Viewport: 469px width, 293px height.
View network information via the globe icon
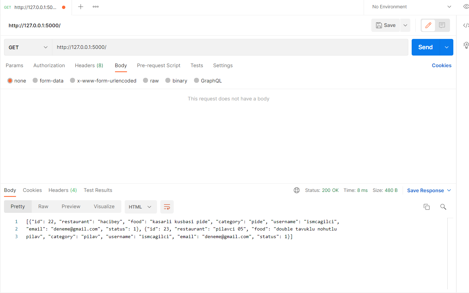[297, 190]
